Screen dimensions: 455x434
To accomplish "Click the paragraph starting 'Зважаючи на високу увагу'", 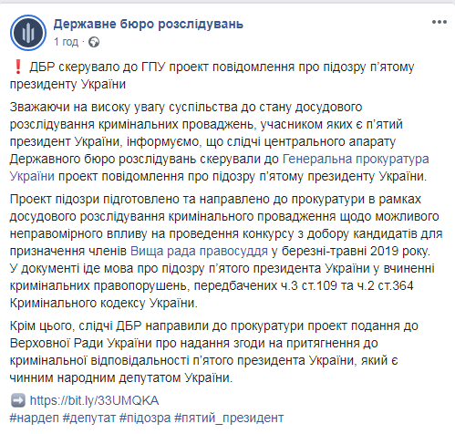I will click(219, 141).
